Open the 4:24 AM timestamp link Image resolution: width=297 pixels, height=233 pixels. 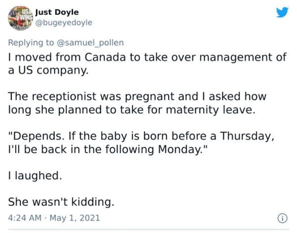coord(25,218)
